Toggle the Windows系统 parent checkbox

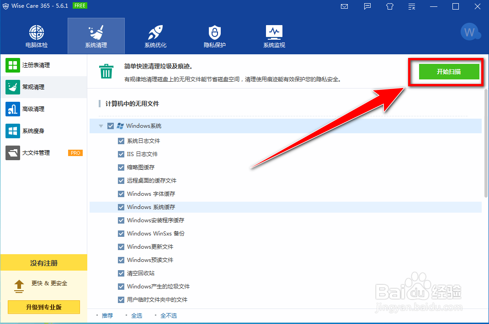pyautogui.click(x=110, y=125)
